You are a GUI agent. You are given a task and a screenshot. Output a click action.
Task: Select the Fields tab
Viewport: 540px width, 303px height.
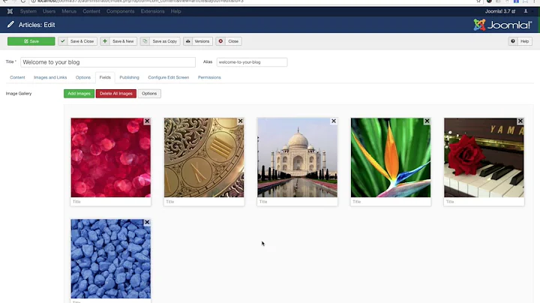105,77
